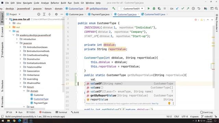Open the Structure sidebar panel

pos(2,86)
